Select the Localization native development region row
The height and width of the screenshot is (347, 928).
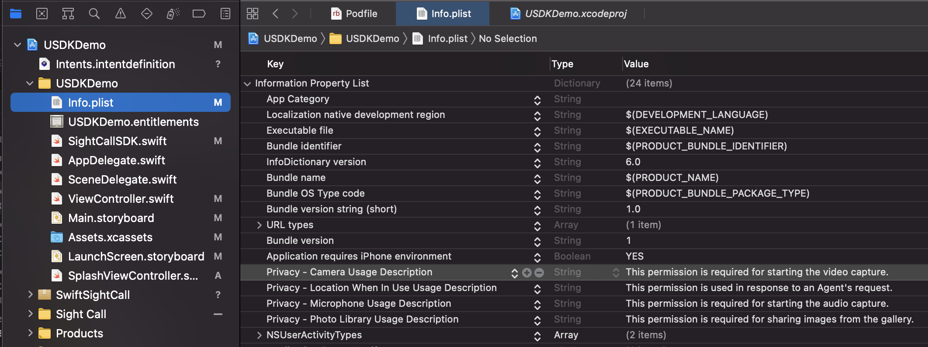(x=584, y=115)
